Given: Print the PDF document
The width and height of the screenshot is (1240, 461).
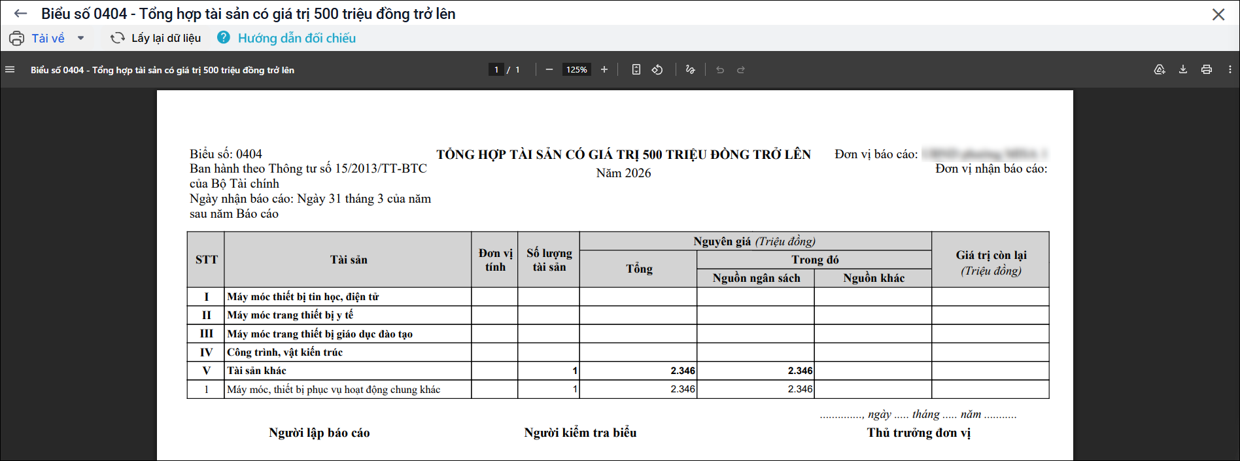Looking at the screenshot, I should pyautogui.click(x=1207, y=69).
